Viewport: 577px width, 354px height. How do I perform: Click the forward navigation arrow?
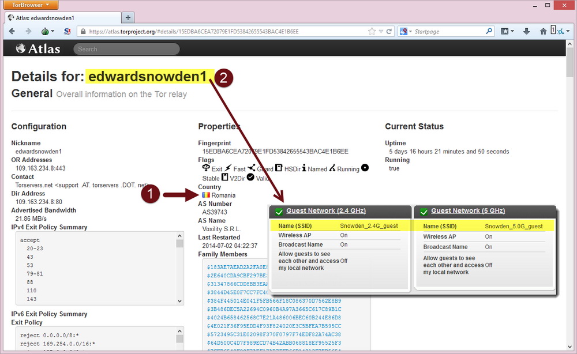coord(28,31)
